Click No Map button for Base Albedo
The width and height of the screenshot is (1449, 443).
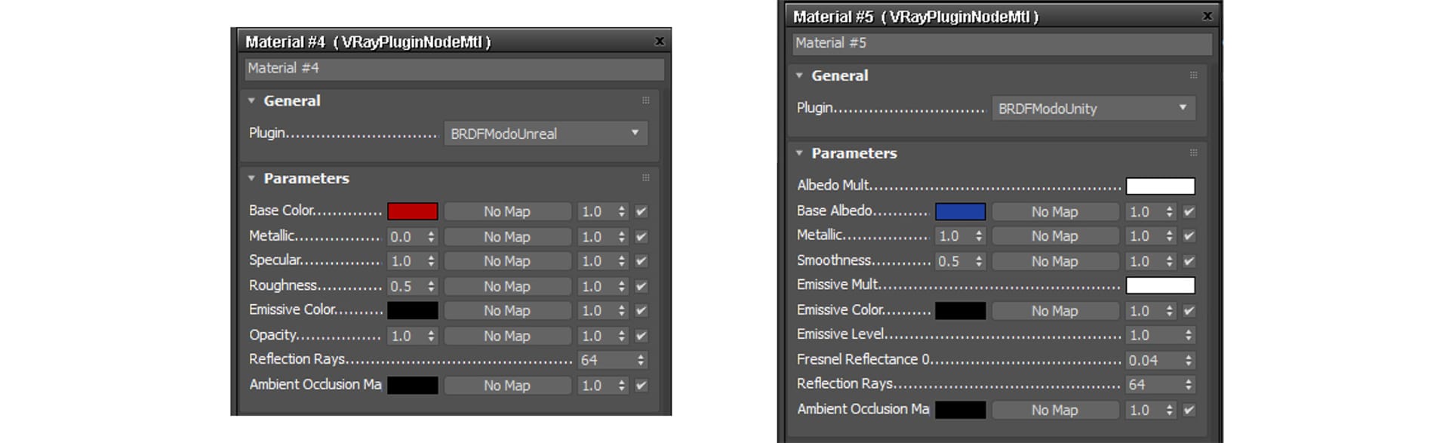pos(1055,212)
